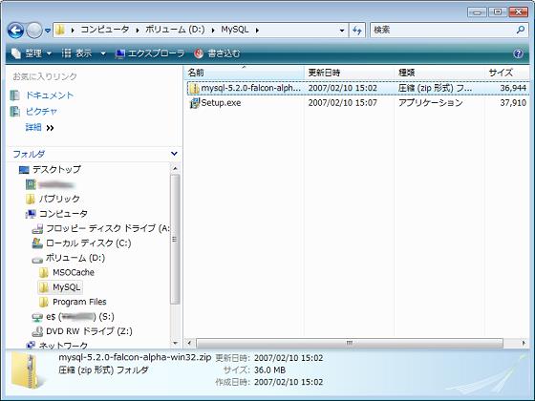Click the refresh button beside address bar
Screen dimensions: 535x401
[x=357, y=31]
